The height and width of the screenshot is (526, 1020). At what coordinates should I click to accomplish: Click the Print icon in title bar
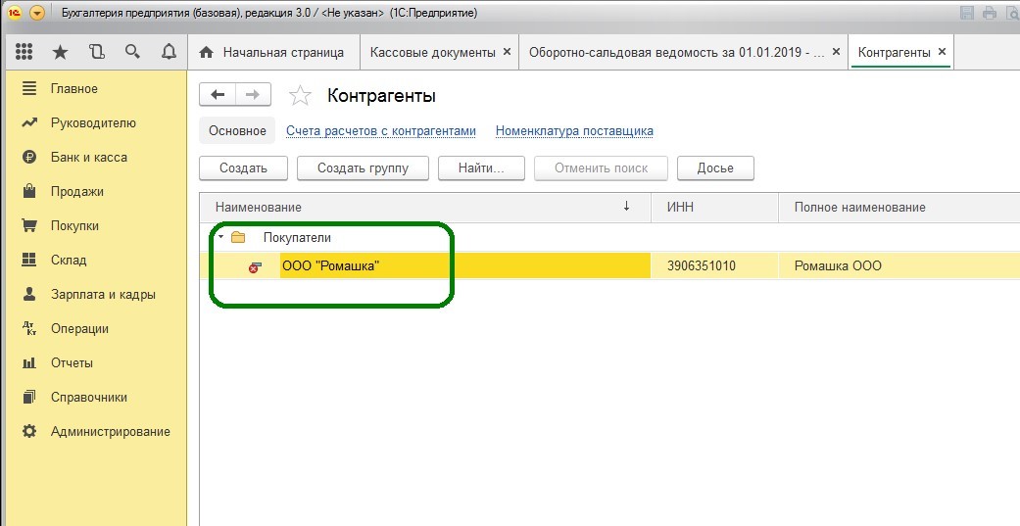click(x=990, y=13)
